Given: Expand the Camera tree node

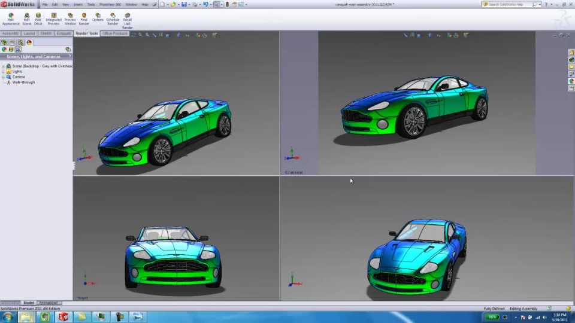Looking at the screenshot, I should [x=4, y=77].
